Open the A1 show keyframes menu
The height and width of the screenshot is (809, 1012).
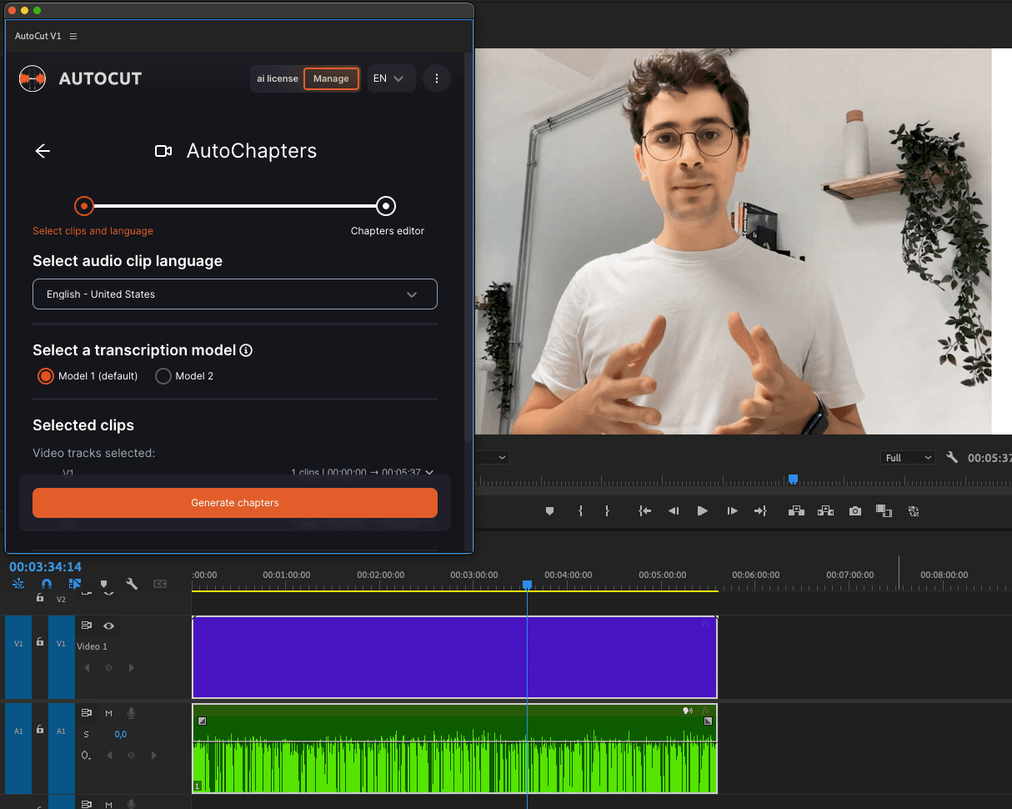(86, 756)
